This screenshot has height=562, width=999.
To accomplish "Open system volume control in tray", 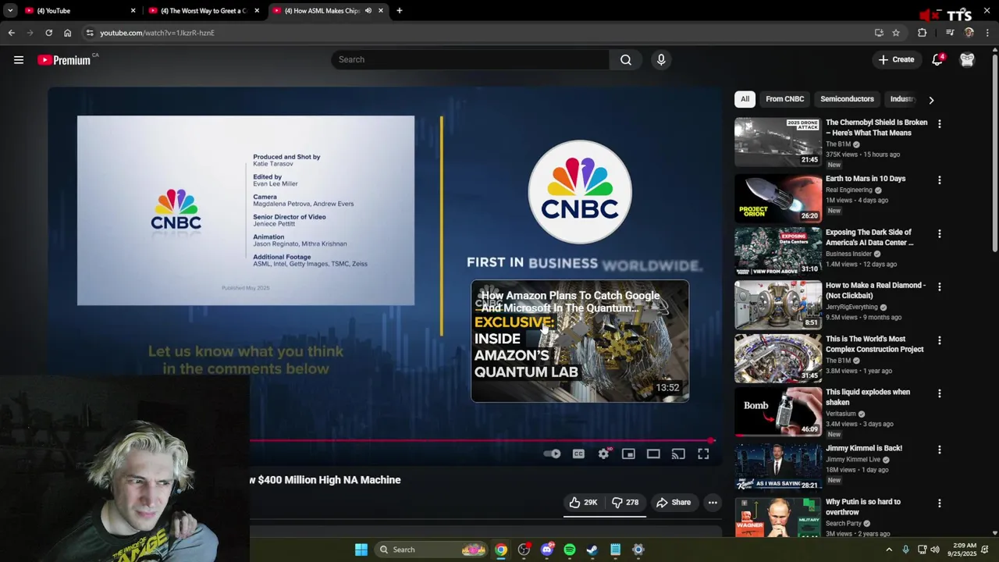I will coord(935,550).
